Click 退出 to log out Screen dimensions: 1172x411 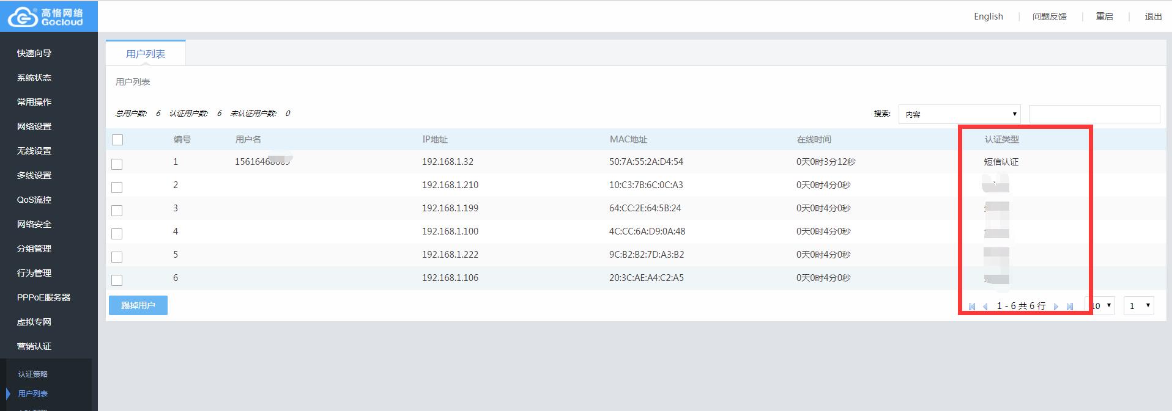click(x=1154, y=16)
